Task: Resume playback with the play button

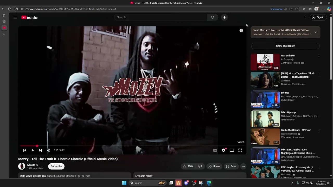Action: 33,150
